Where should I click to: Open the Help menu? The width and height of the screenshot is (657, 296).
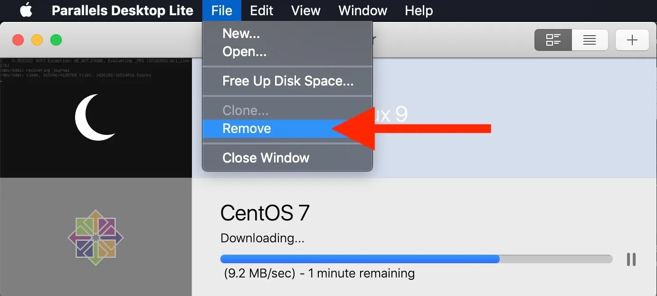[419, 10]
